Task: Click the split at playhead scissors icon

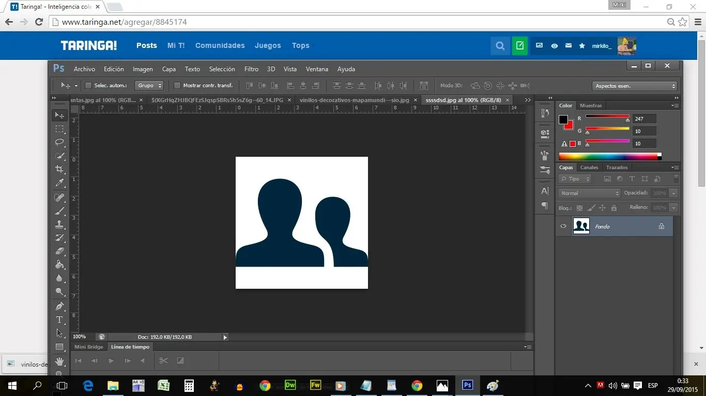Action: [x=163, y=360]
